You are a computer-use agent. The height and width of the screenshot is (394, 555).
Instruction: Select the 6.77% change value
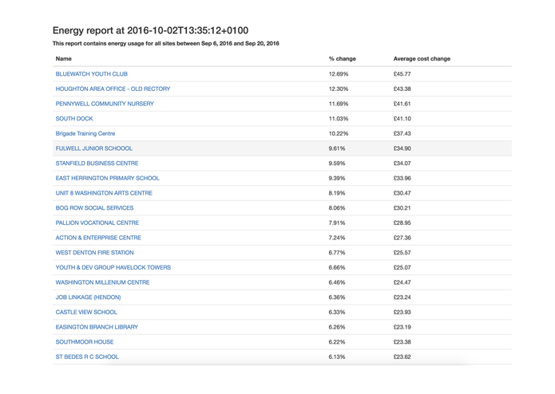click(x=337, y=252)
